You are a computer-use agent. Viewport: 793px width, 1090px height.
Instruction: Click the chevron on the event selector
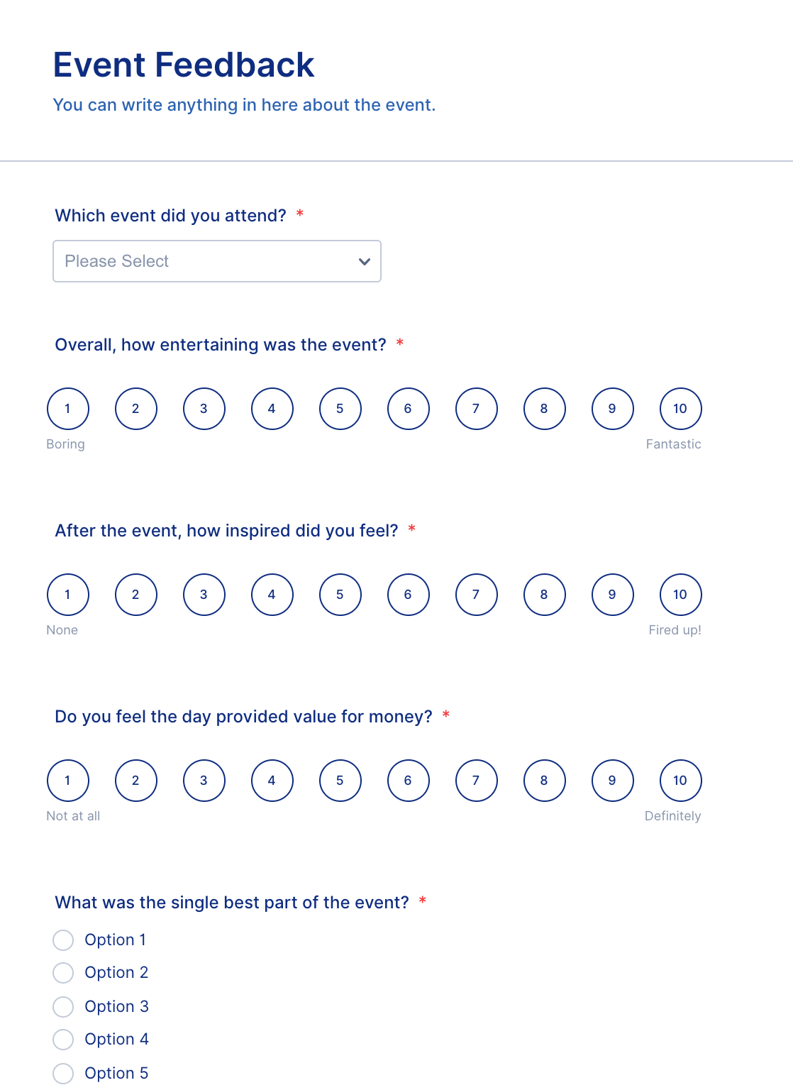[364, 261]
